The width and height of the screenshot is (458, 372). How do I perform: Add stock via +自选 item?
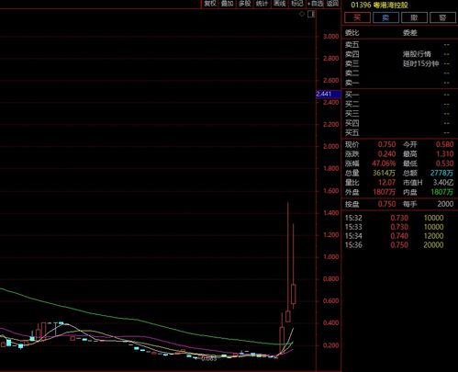[316, 4]
